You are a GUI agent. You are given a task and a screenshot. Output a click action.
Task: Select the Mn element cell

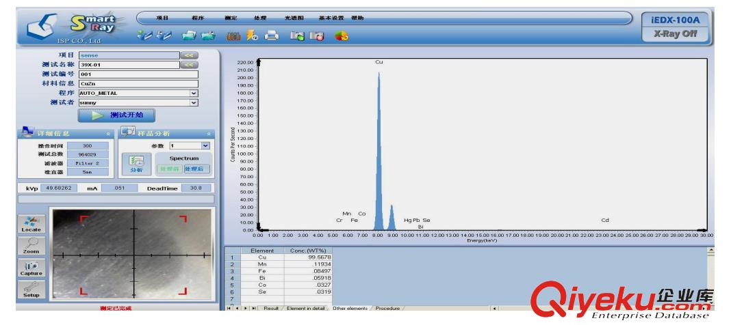[x=262, y=264]
